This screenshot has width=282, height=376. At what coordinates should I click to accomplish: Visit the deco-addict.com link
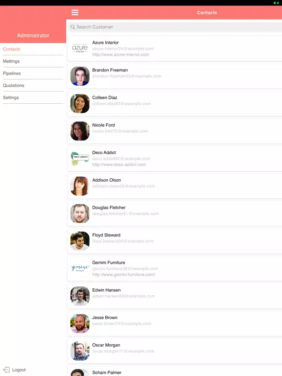[119, 164]
